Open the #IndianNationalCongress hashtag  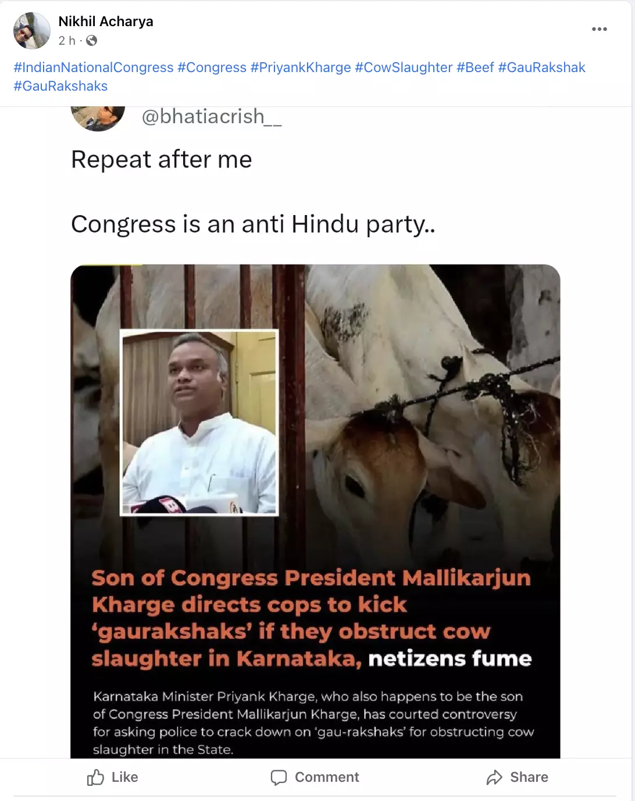tap(94, 67)
